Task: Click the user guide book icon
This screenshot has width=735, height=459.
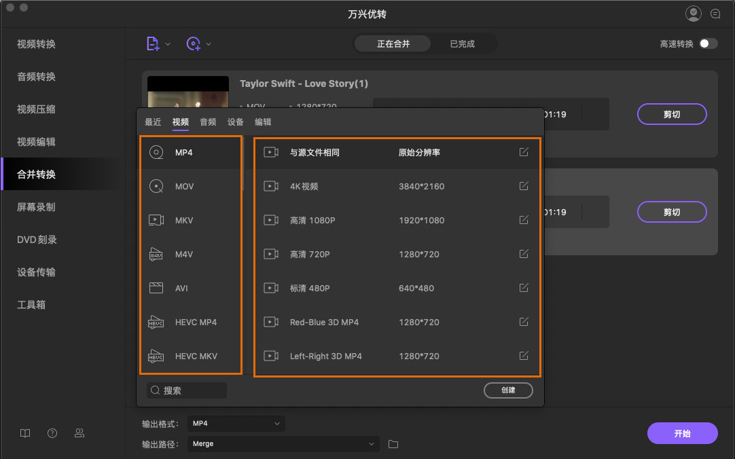Action: [x=25, y=433]
